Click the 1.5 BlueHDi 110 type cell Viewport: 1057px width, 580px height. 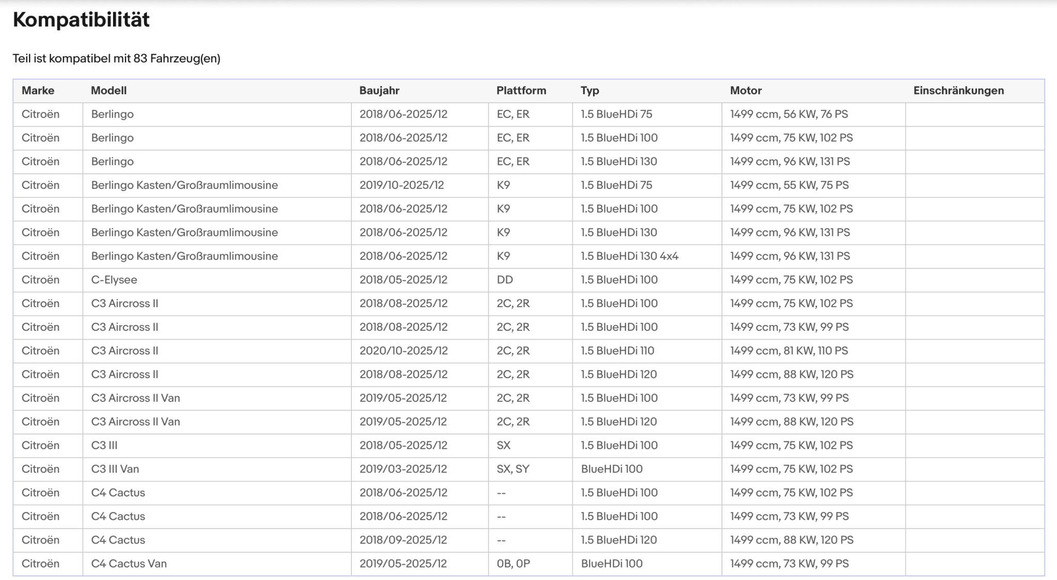tap(647, 351)
